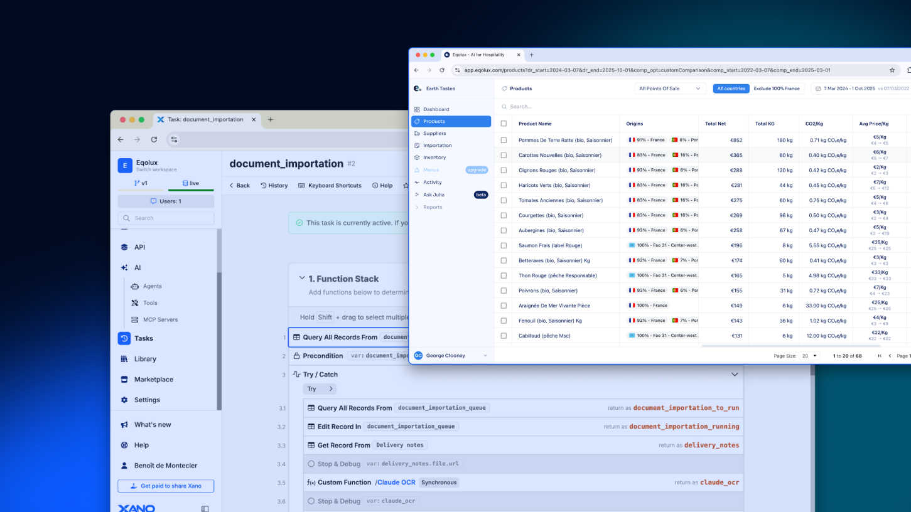Click the Inventory sidebar icon
This screenshot has width=911, height=512.
417,157
